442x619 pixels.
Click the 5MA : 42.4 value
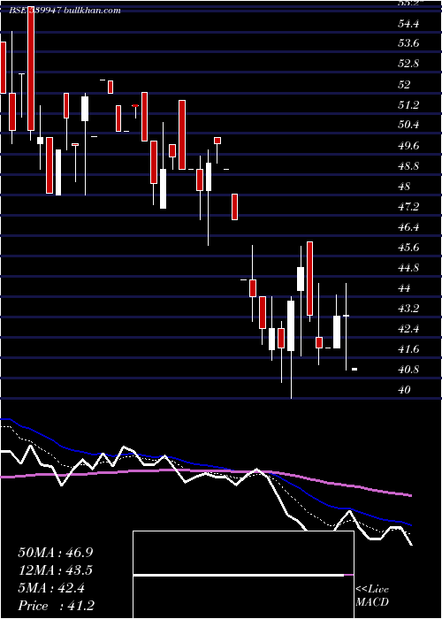click(51, 588)
